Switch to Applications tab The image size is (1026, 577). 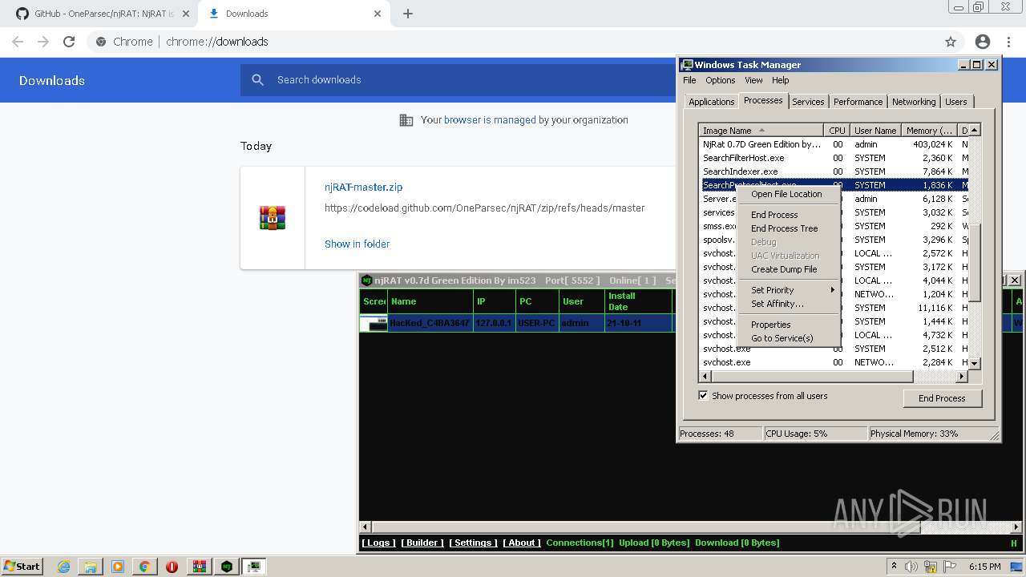[711, 102]
